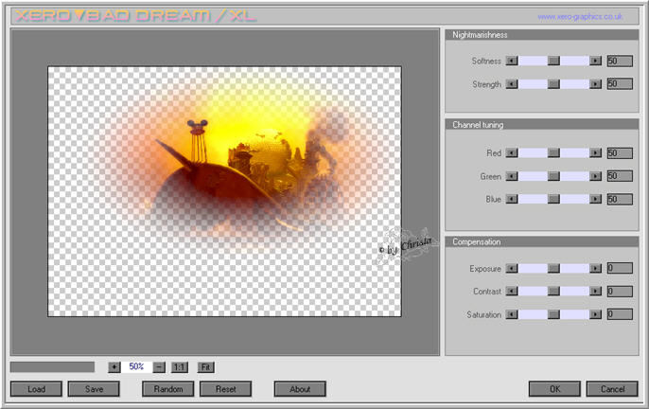Decrease Softness with its left arrow
The image size is (649, 409).
tap(512, 61)
